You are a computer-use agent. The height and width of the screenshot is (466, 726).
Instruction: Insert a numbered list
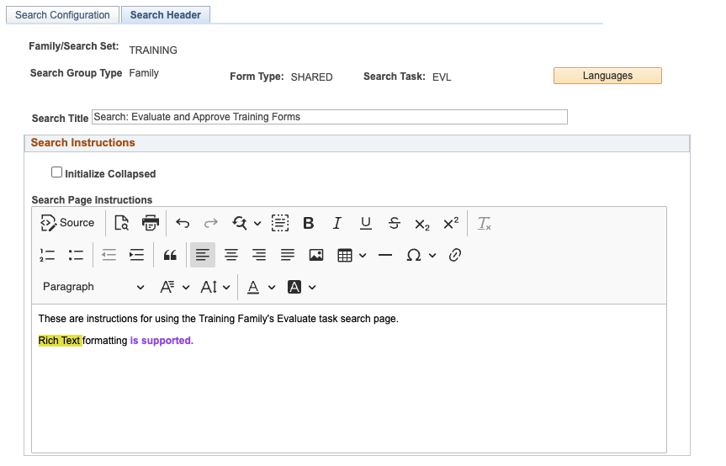pyautogui.click(x=47, y=255)
